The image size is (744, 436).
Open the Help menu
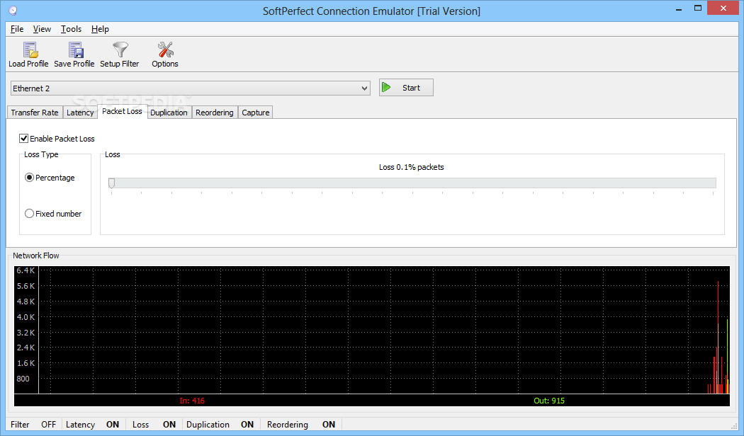[100, 29]
